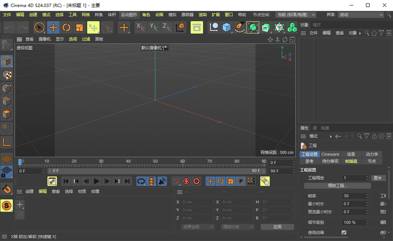Click timeline ruler at frame 50

click(155, 161)
